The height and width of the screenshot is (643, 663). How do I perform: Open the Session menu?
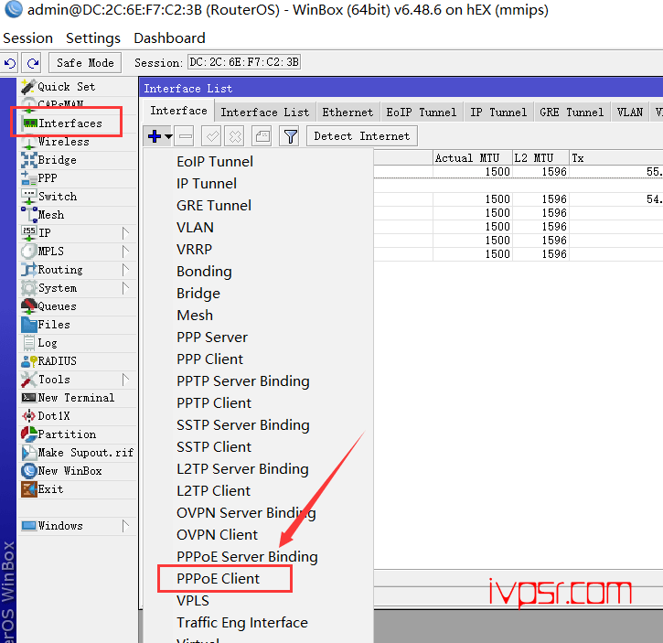click(28, 38)
